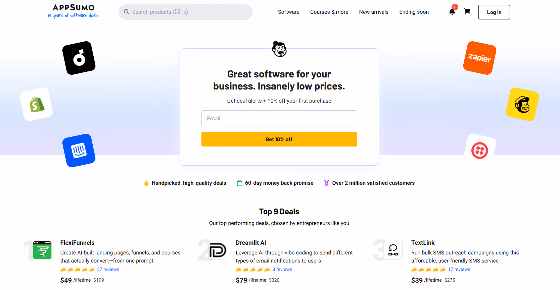The image size is (560, 290).
Task: Open the Dreamlit AI deal title
Action: pyautogui.click(x=251, y=243)
